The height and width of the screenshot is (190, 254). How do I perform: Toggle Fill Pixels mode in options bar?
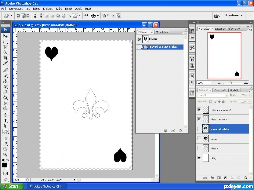(28, 16)
